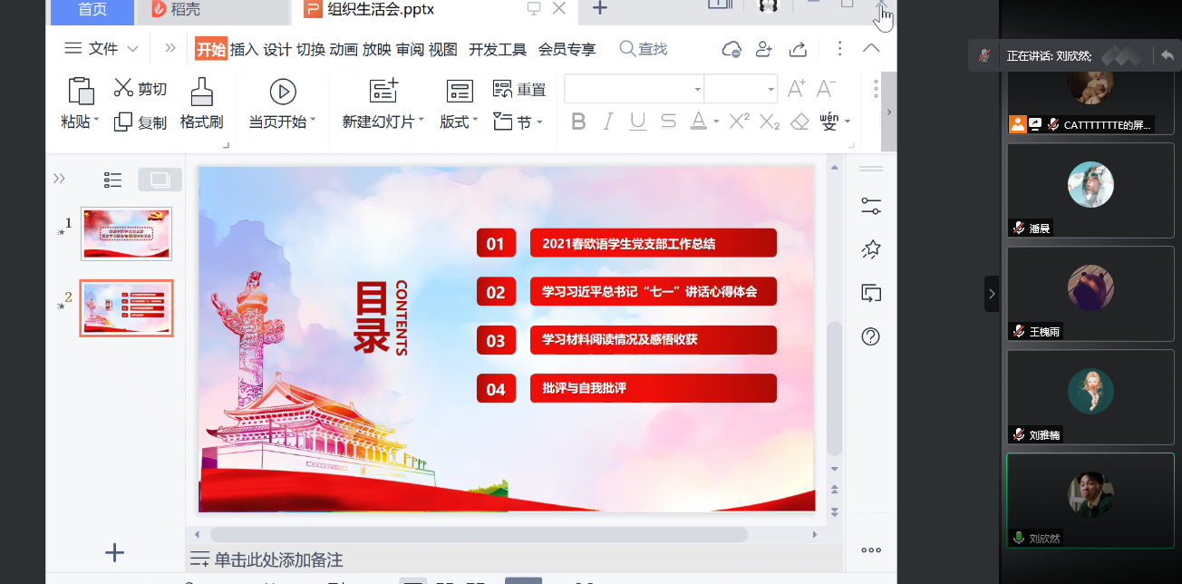This screenshot has height=584, width=1182.
Task: Click the Paste (粘贴) clipboard icon
Action: (x=81, y=91)
